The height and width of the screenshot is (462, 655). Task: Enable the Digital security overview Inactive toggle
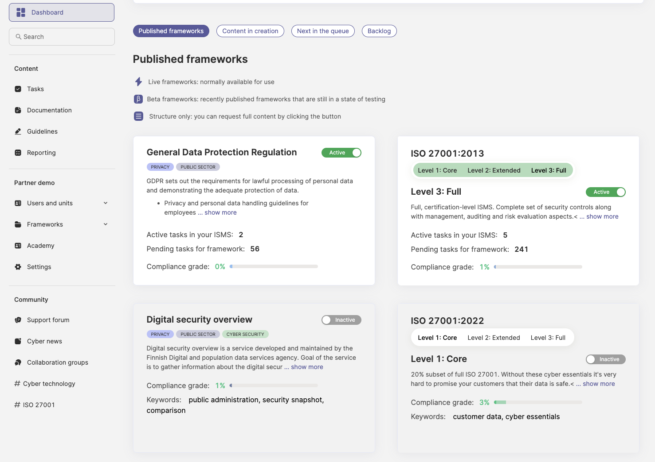[x=341, y=320]
